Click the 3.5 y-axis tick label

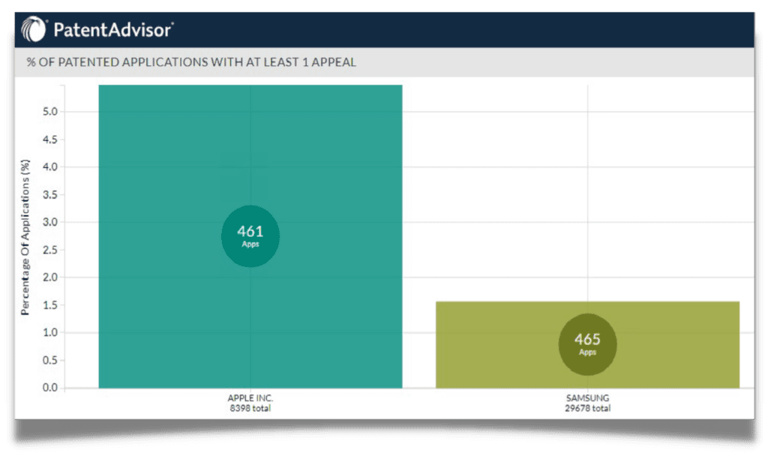pos(50,195)
